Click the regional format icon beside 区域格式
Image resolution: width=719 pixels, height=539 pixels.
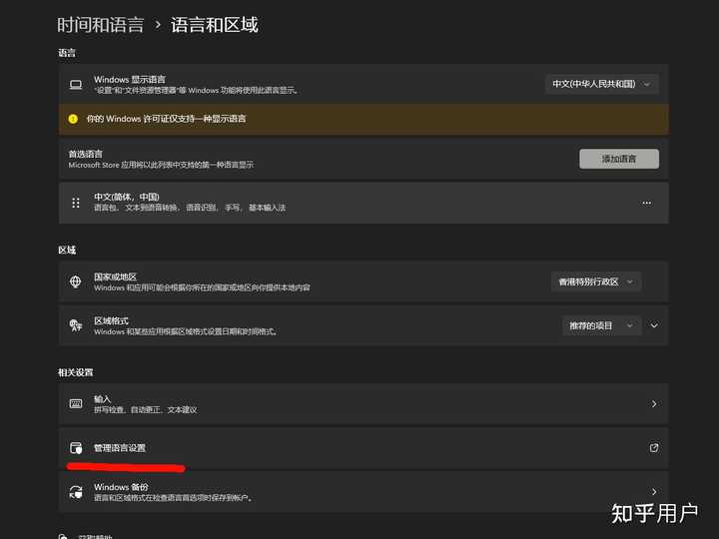pyautogui.click(x=76, y=325)
